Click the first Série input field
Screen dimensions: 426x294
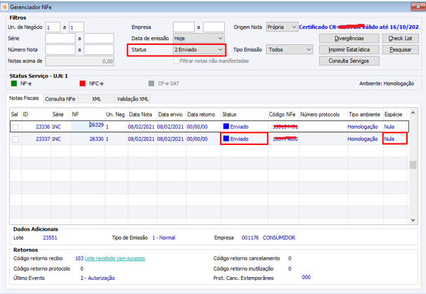point(60,38)
